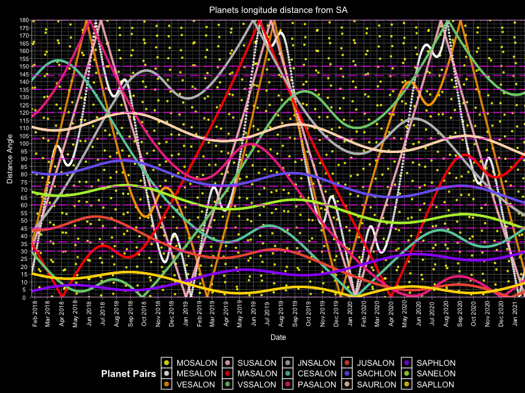Toggle the SACHLON series label in legend
The width and height of the screenshot is (525, 393).
click(x=377, y=373)
